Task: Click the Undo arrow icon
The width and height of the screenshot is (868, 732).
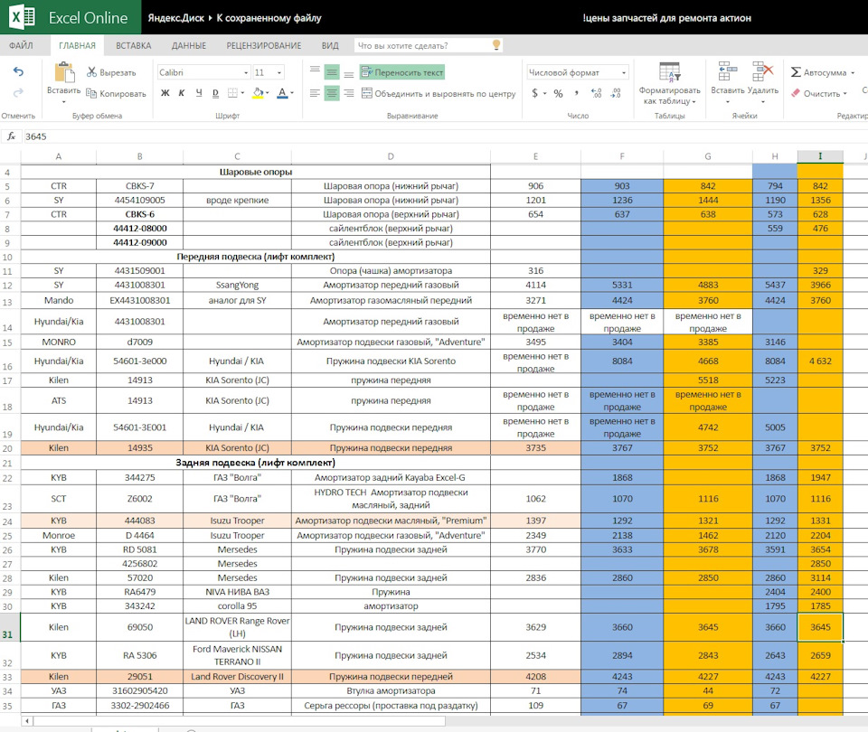Action: (18, 72)
